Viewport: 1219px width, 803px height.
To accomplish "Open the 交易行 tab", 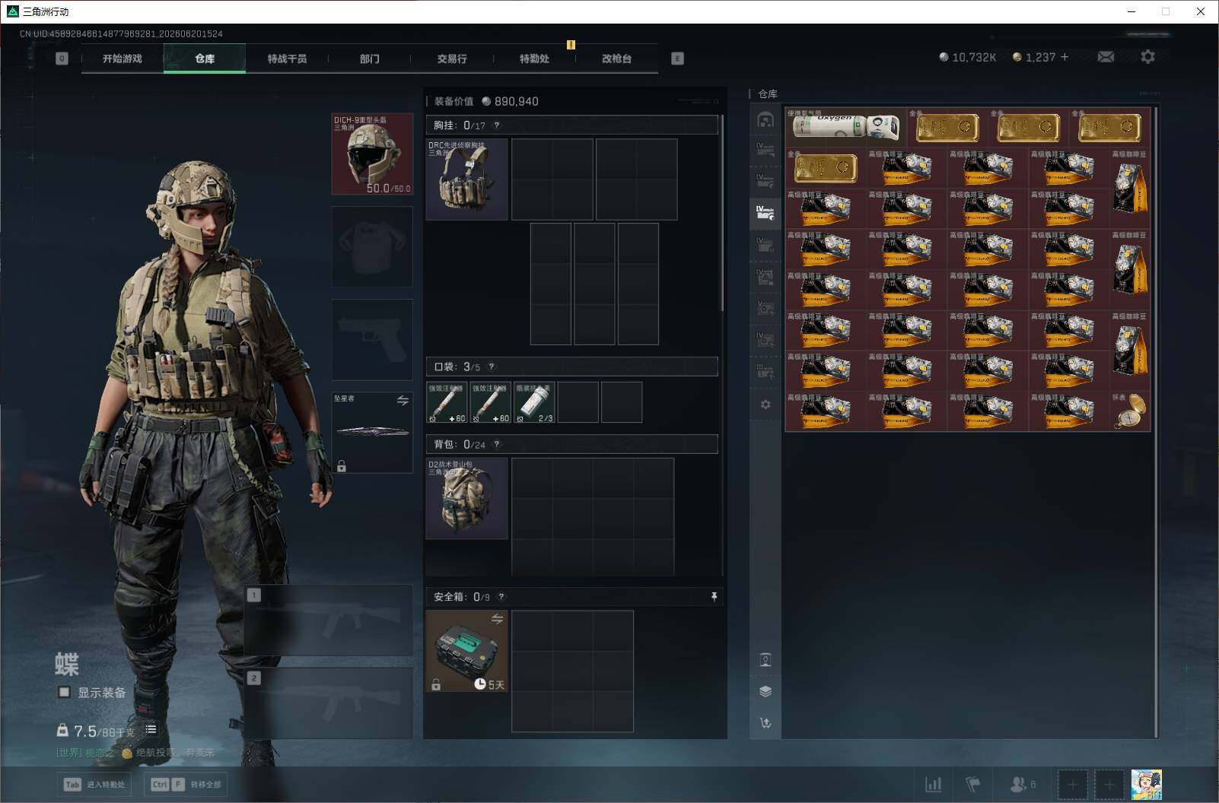I will coord(452,59).
